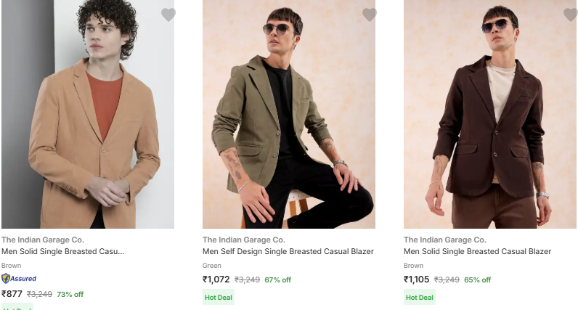
Task: Add dark brown blazer to wishlist
Action: [x=571, y=15]
